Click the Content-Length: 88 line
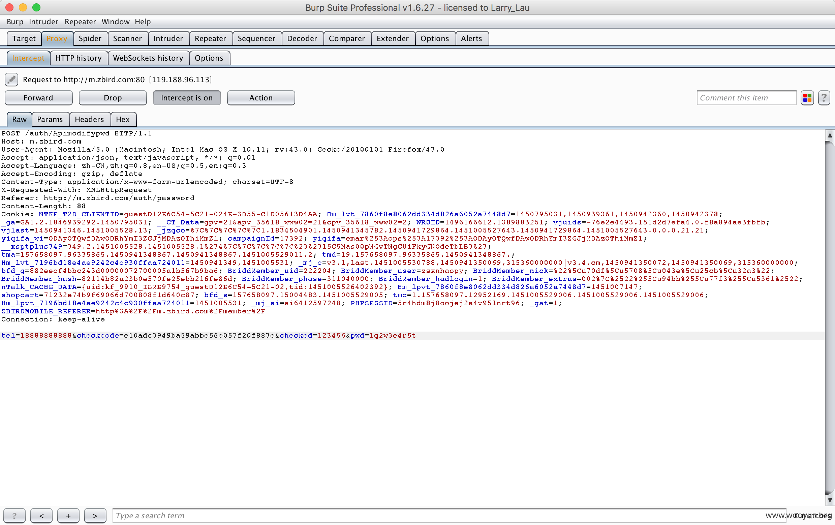 [x=43, y=206]
